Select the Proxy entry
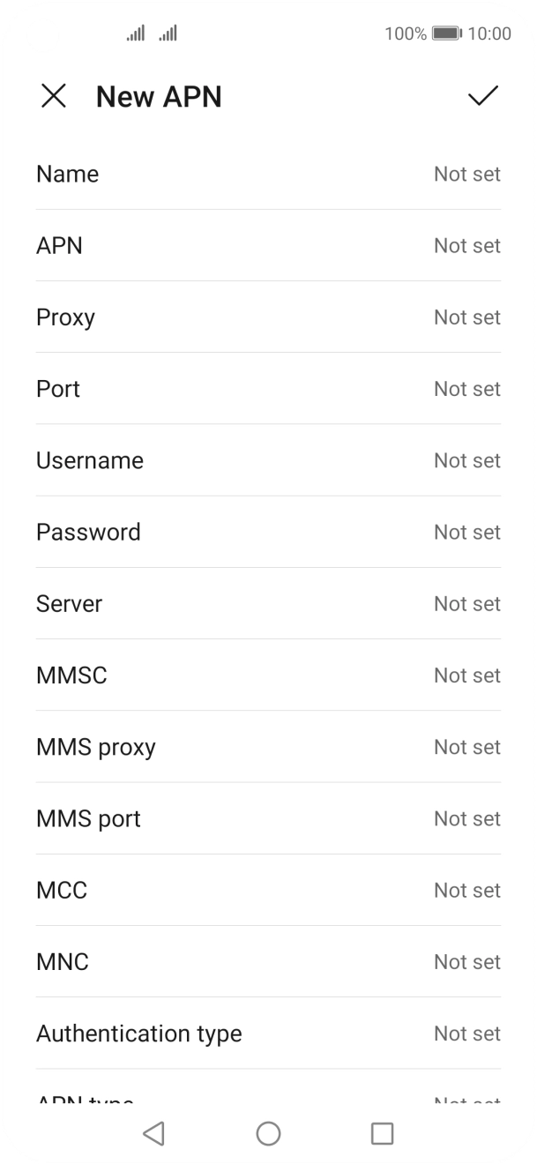 point(268,317)
